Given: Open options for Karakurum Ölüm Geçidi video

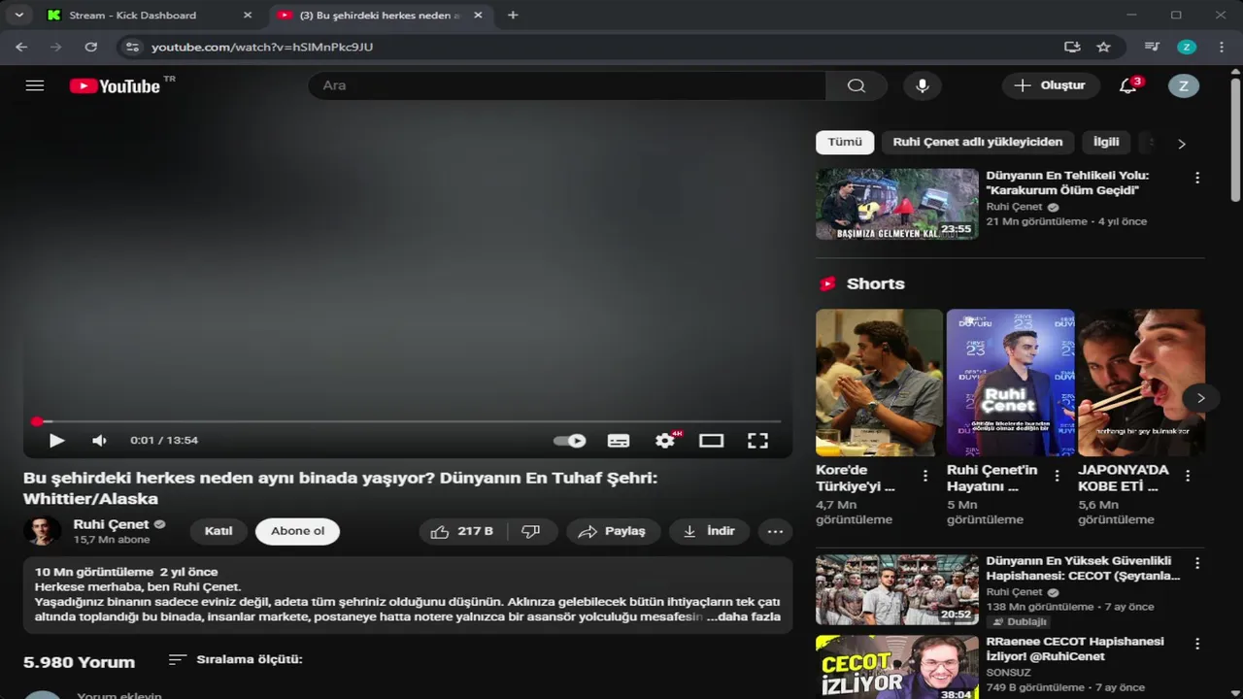Looking at the screenshot, I should tap(1197, 178).
